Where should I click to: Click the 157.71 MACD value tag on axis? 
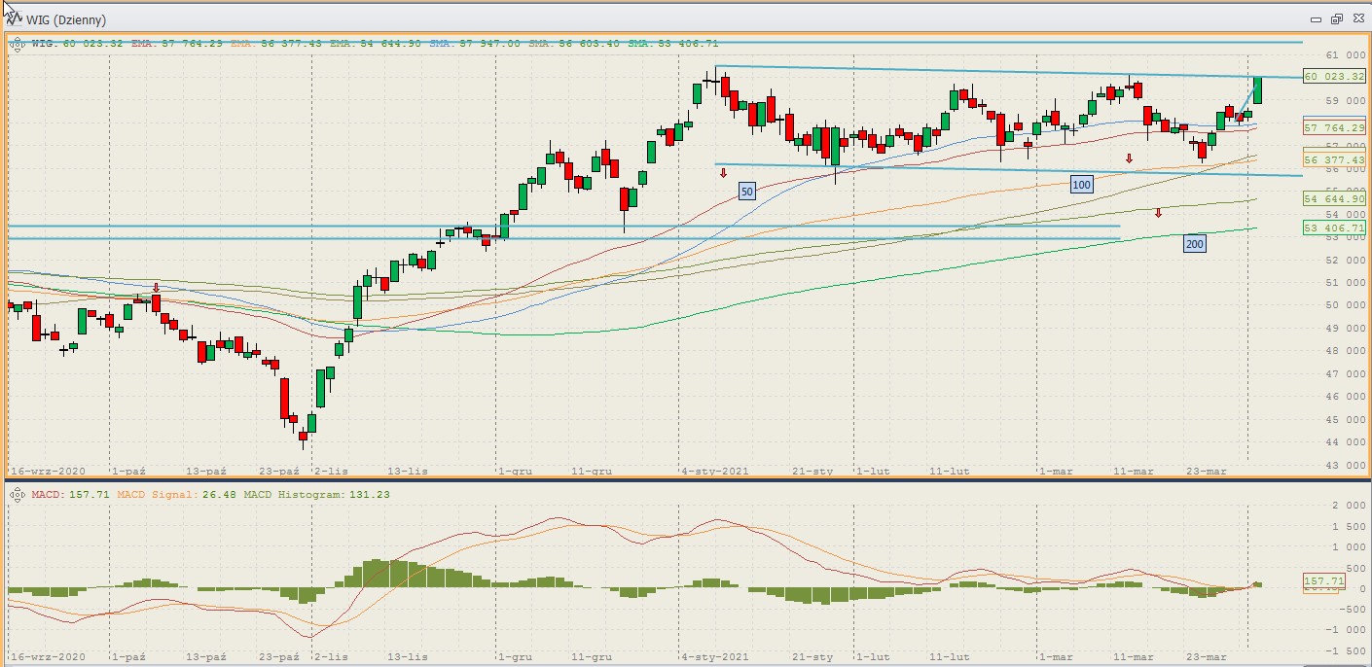click(1322, 581)
